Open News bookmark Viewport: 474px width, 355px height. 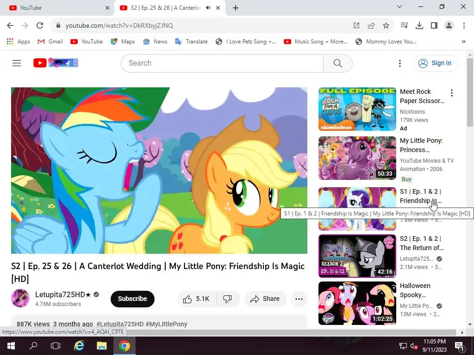point(155,42)
